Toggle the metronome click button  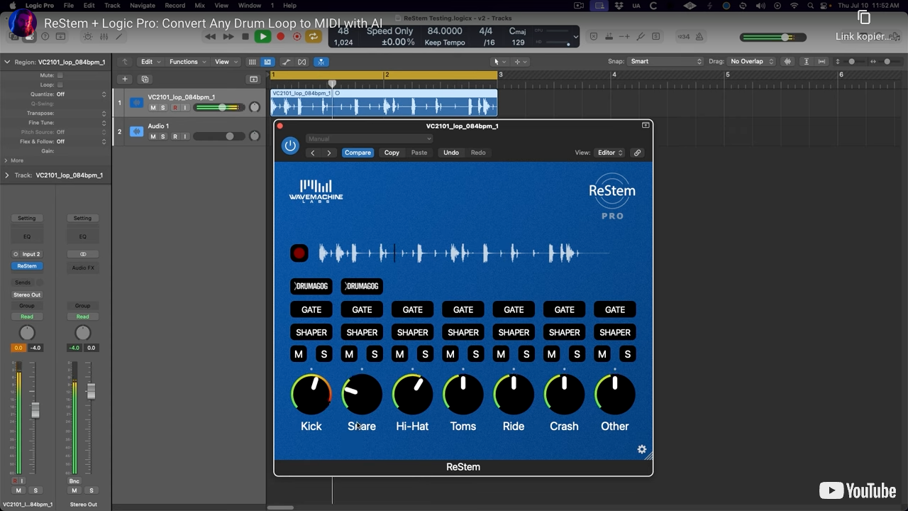[699, 36]
